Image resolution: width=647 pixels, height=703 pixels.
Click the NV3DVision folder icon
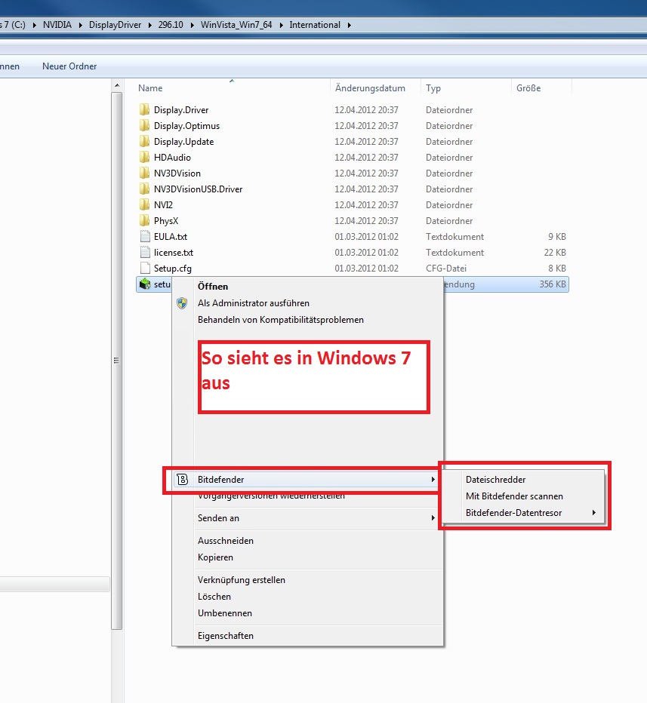pos(144,173)
